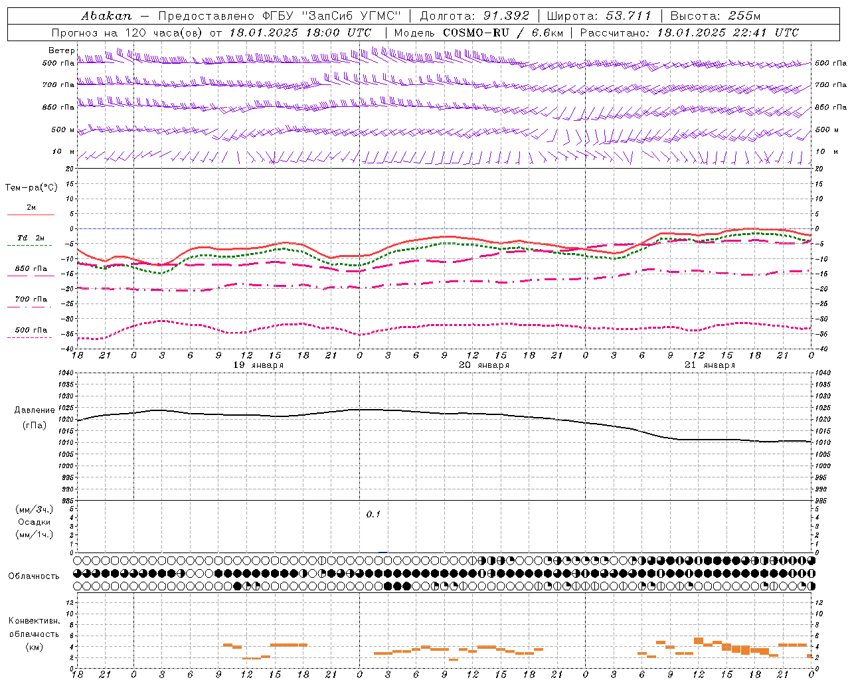The width and height of the screenshot is (850, 680).
Task: Click forecast start time '18.01.2025 18:00 UTC'
Action: point(300,33)
